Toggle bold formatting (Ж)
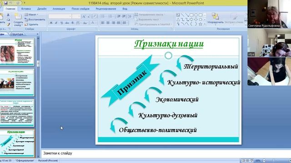The width and height of the screenshot is (291, 163). [51, 23]
